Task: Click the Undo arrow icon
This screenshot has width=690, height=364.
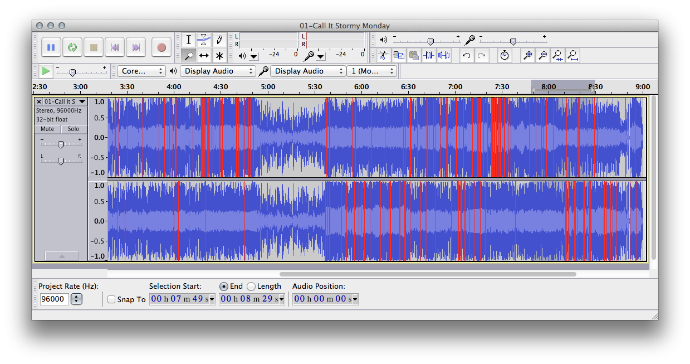Action: 467,55
